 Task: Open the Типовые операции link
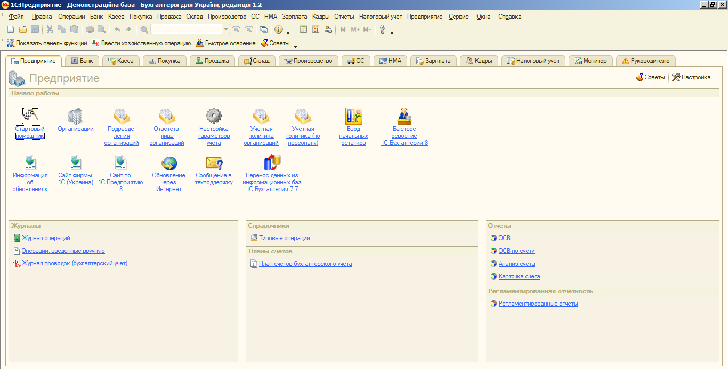point(284,238)
